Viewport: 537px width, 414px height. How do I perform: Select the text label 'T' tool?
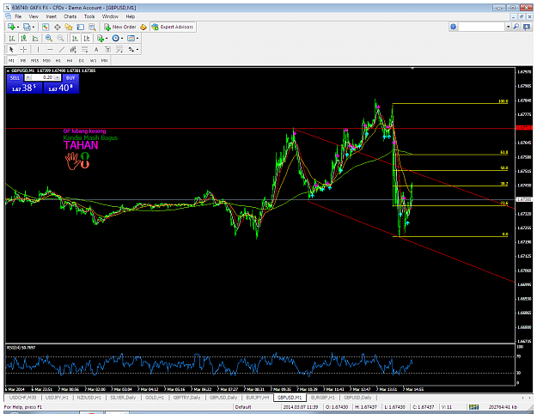pyautogui.click(x=108, y=50)
